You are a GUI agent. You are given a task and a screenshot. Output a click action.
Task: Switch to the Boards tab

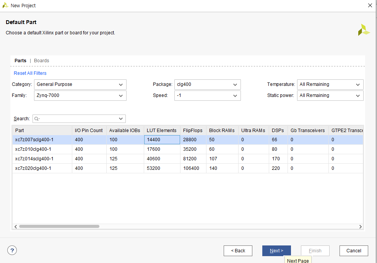pos(42,60)
